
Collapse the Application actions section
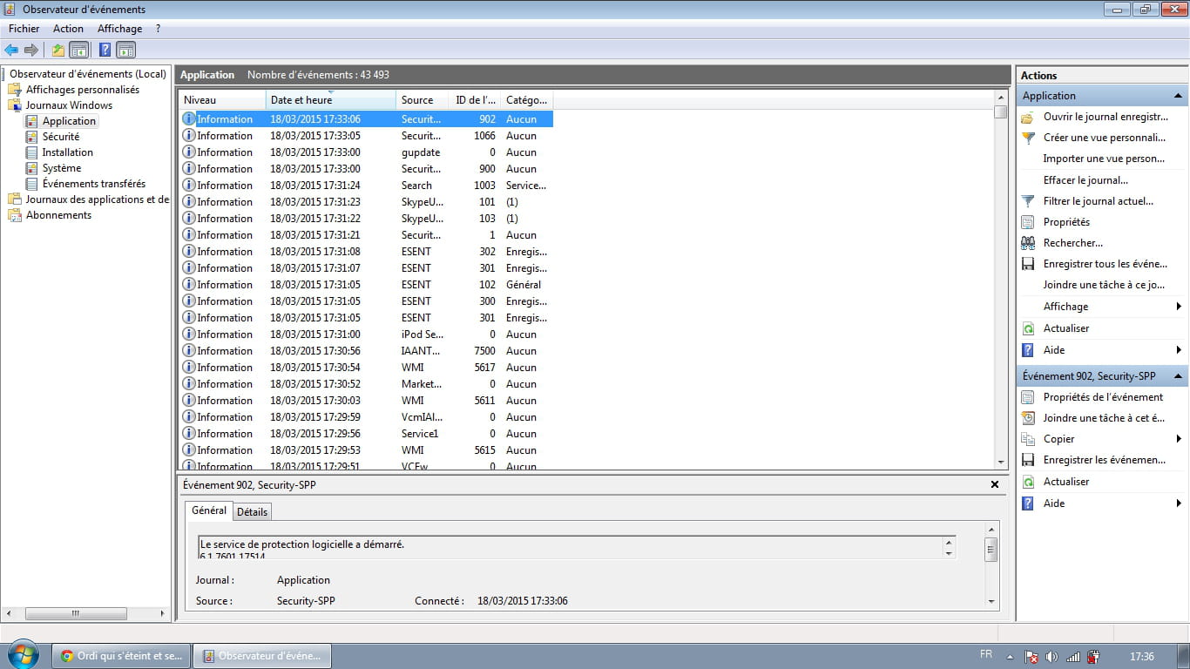[1178, 96]
